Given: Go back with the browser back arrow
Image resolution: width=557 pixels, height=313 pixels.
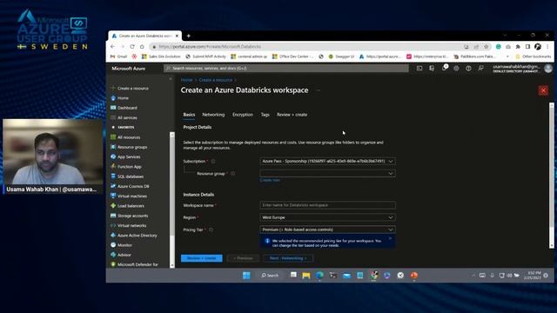Looking at the screenshot, I should 112,46.
